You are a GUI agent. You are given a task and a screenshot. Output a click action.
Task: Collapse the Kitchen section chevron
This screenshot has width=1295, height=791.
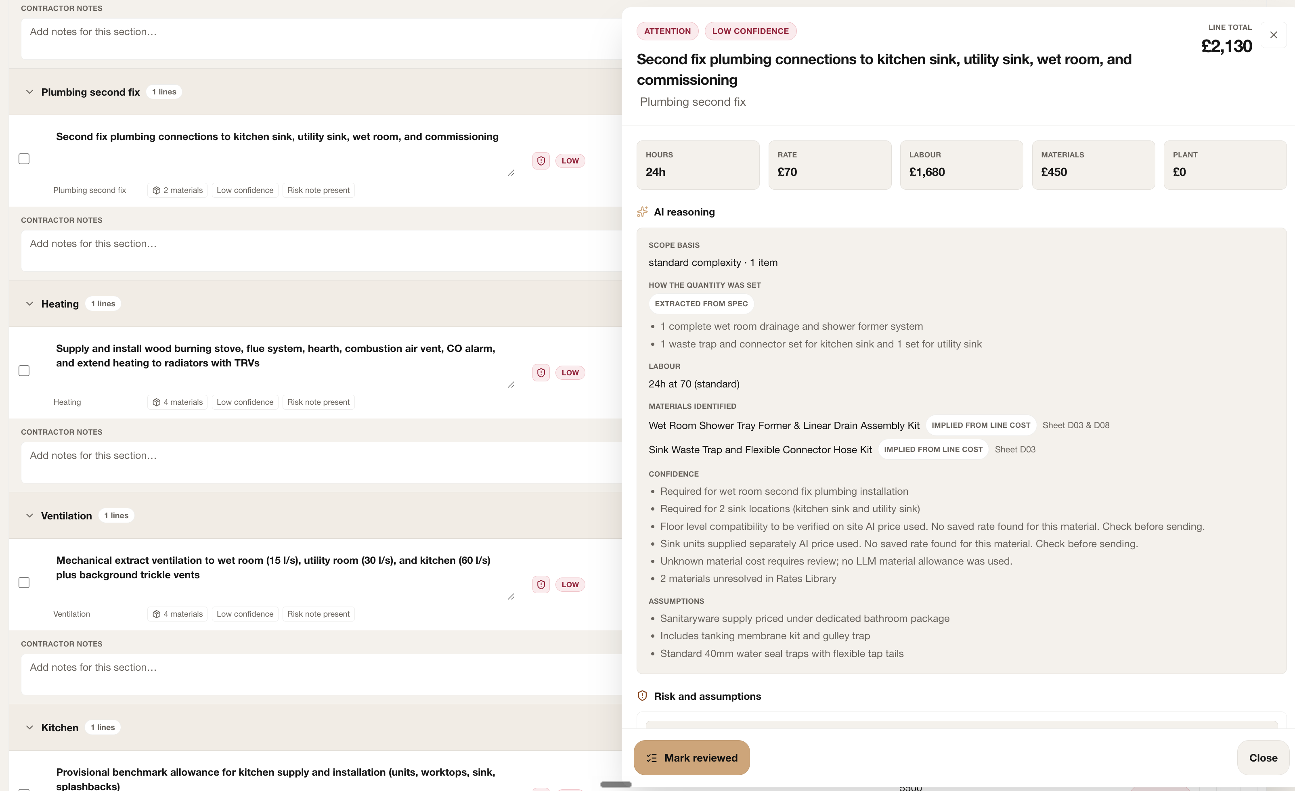29,727
